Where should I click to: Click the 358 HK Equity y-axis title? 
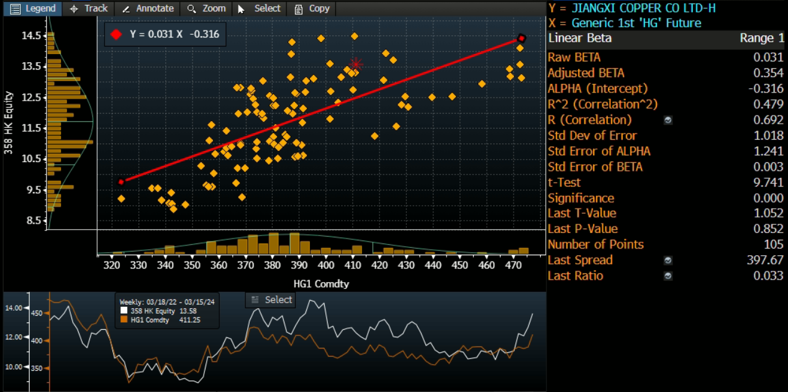[x=9, y=122]
